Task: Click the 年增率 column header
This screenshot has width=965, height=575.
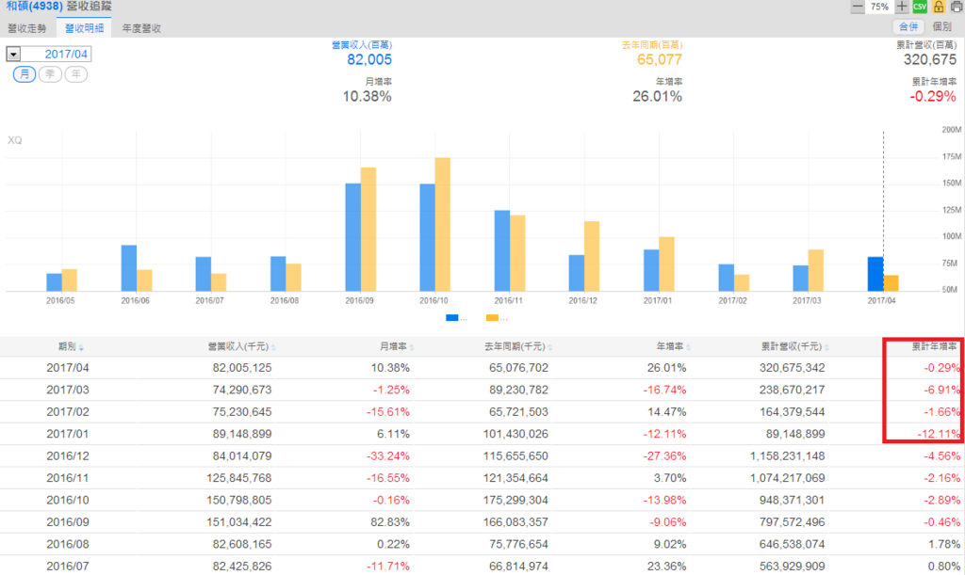Action: coord(670,347)
